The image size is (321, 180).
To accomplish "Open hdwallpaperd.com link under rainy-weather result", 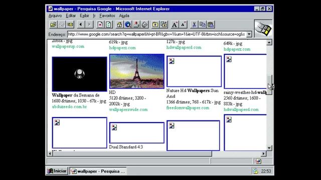I will (x=241, y=109).
